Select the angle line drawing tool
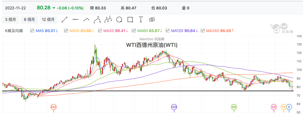This screenshot has width=303, height=115. click(x=87, y=19)
